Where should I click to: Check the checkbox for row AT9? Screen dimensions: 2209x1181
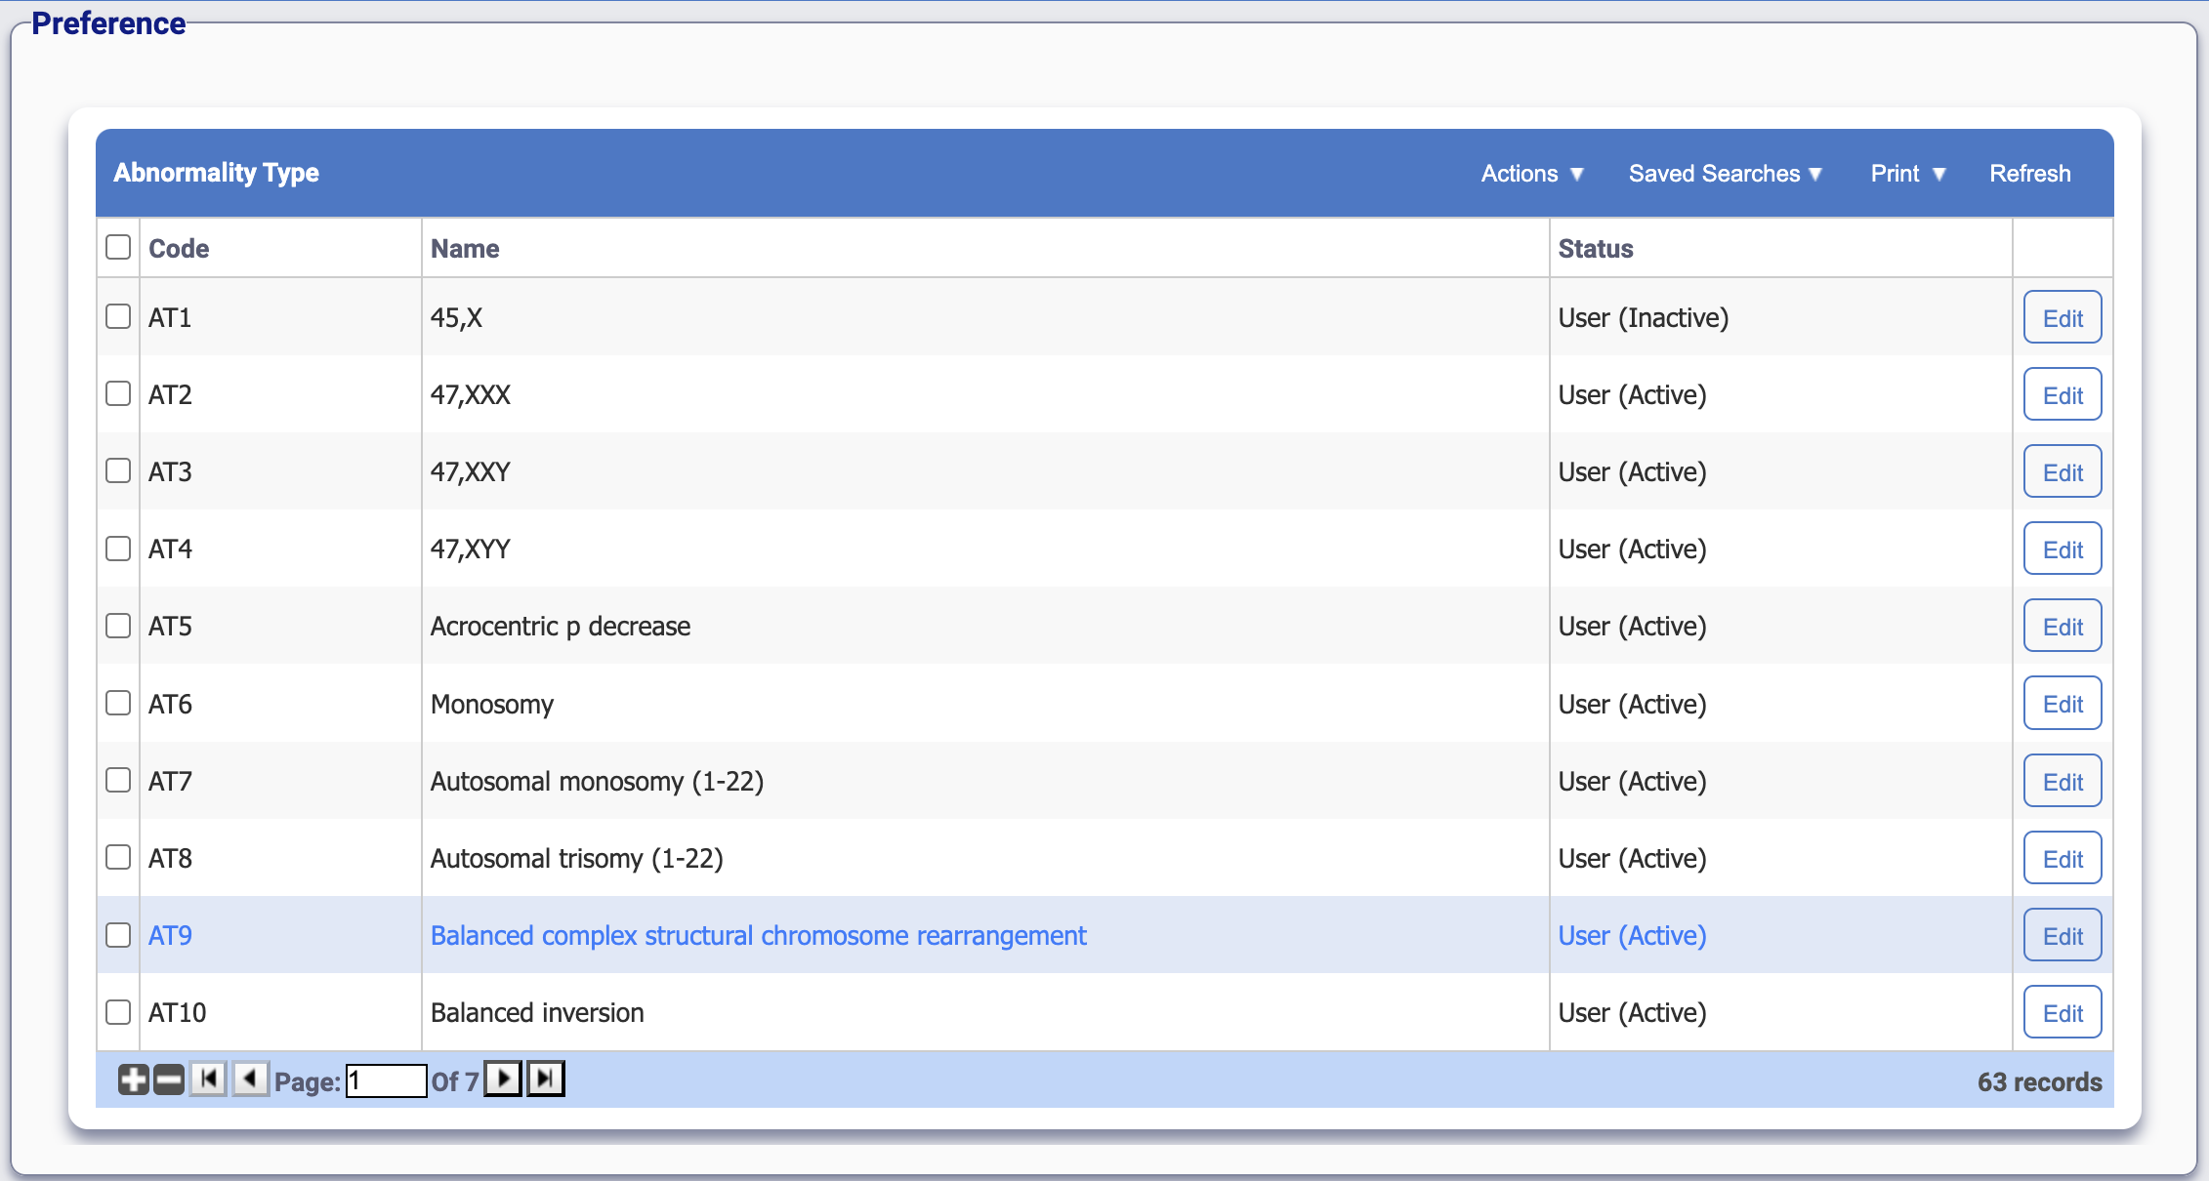point(117,934)
